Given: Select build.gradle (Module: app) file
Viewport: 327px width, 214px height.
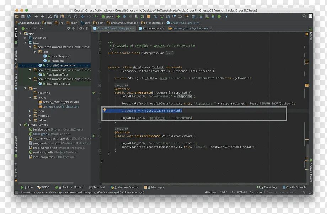Looking at the screenshot, I should tap(52, 134).
